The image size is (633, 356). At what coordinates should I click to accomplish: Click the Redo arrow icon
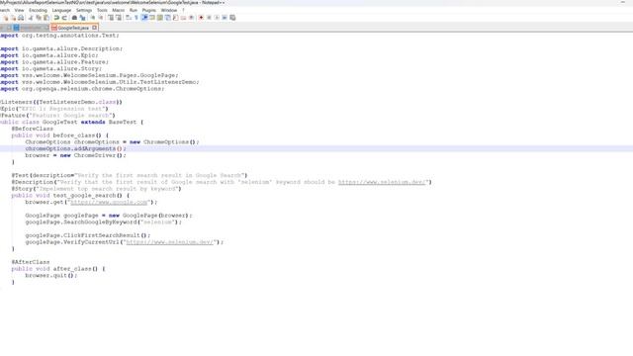pyautogui.click(x=64, y=18)
